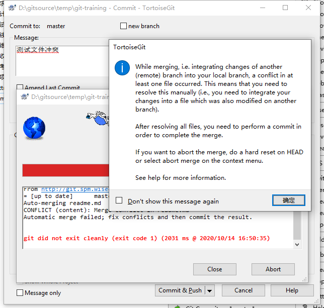Click the Close button in the progress dialog
324x308 pixels.
pyautogui.click(x=215, y=269)
